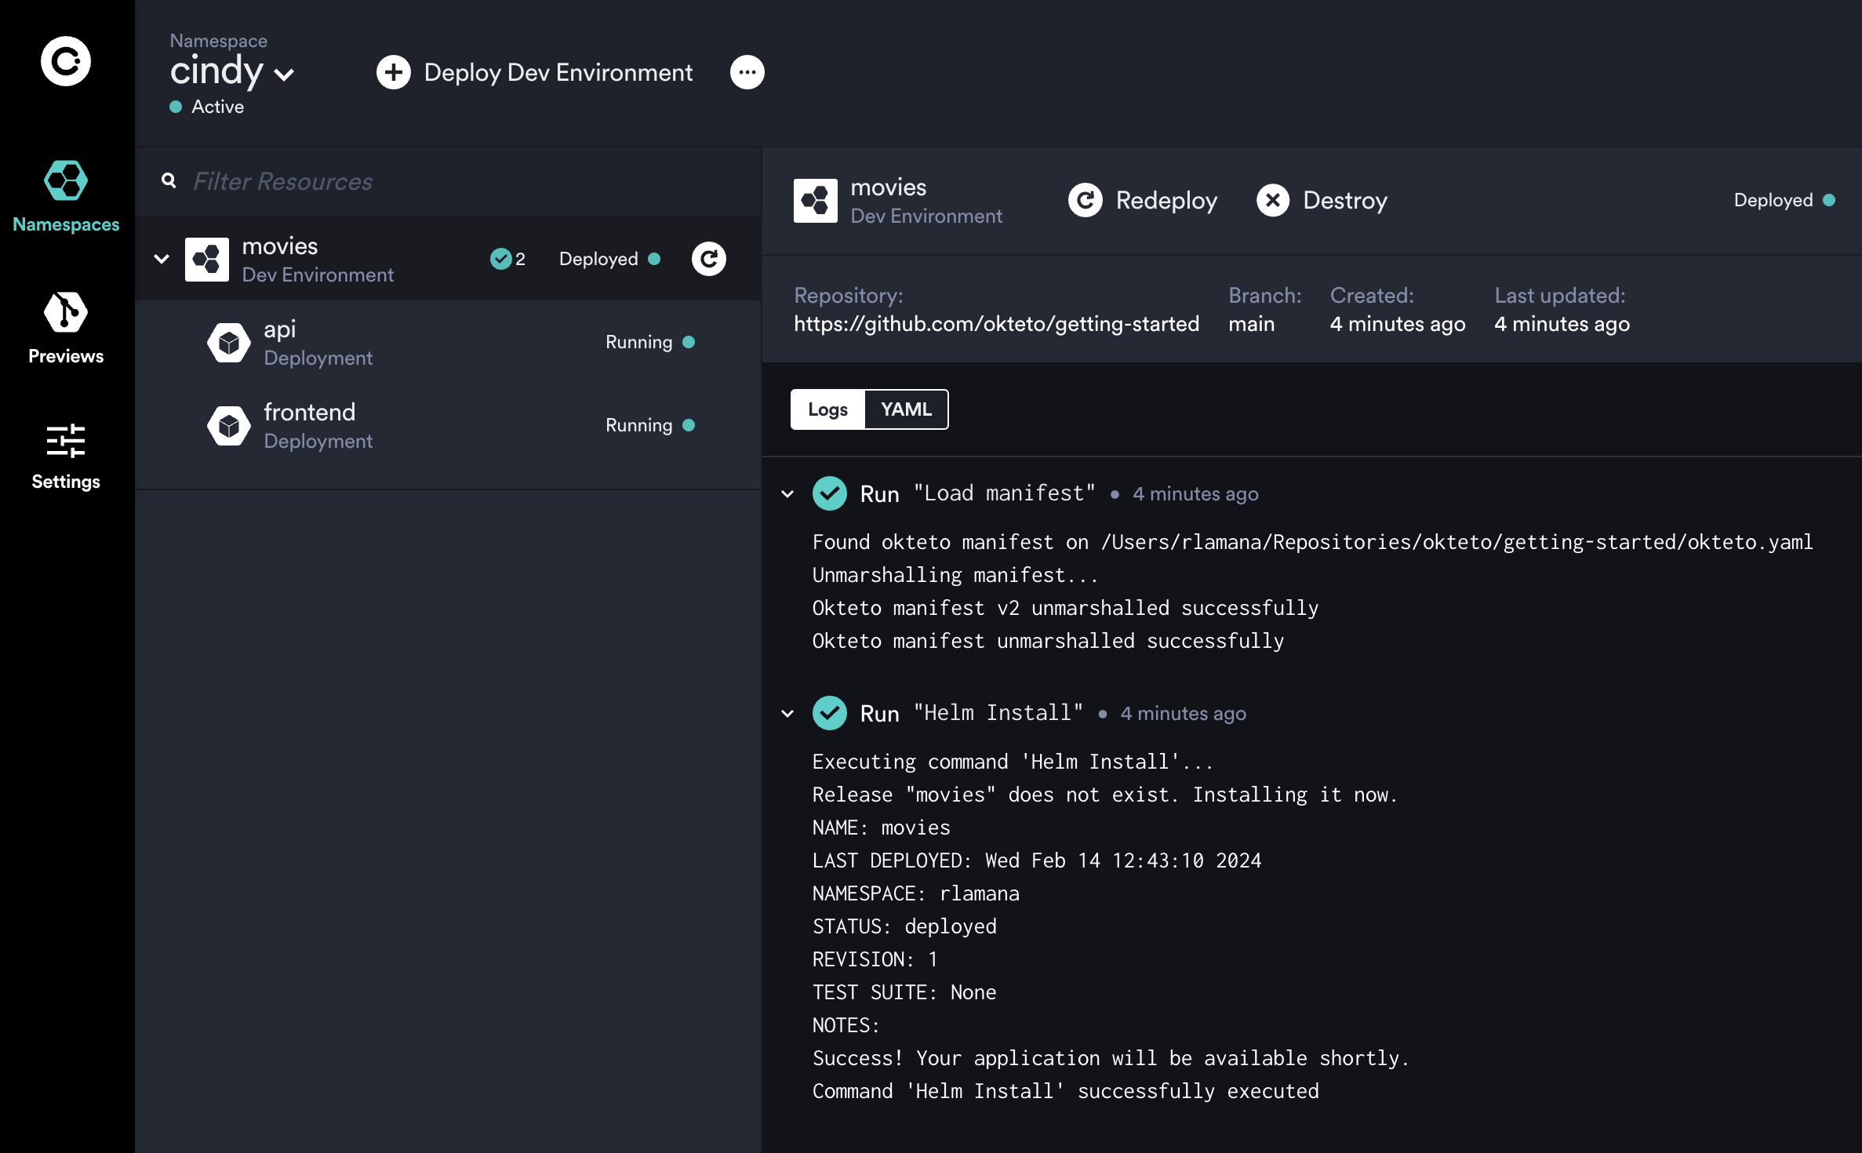
Task: Collapse the Load manifest log section
Action: click(x=787, y=494)
